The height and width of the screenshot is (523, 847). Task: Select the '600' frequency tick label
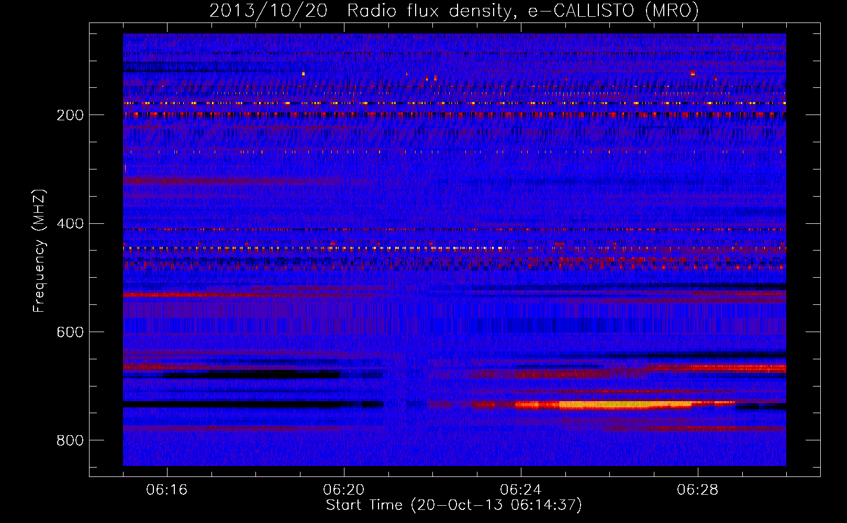point(70,332)
